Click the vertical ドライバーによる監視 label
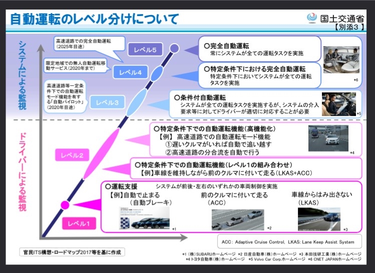This screenshot has height=273, width=375. coord(22,172)
